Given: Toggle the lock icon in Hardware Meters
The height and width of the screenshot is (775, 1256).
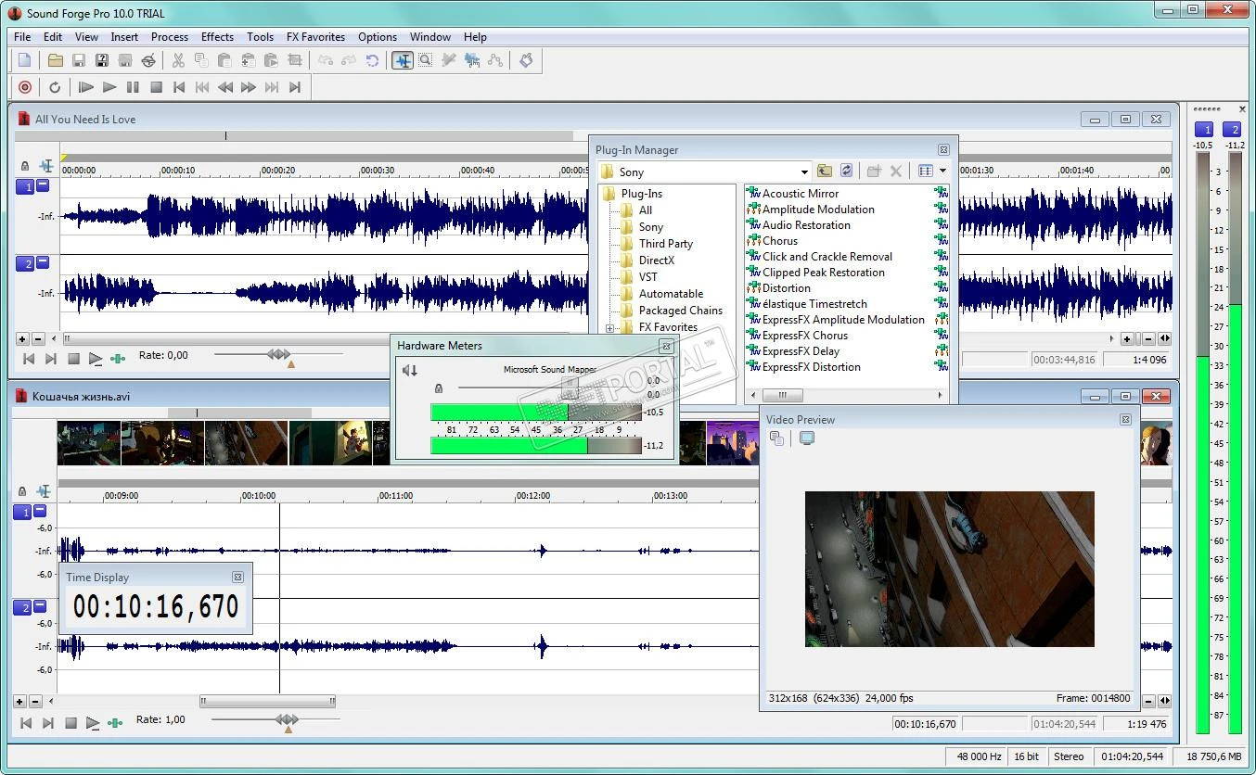Looking at the screenshot, I should click(439, 388).
